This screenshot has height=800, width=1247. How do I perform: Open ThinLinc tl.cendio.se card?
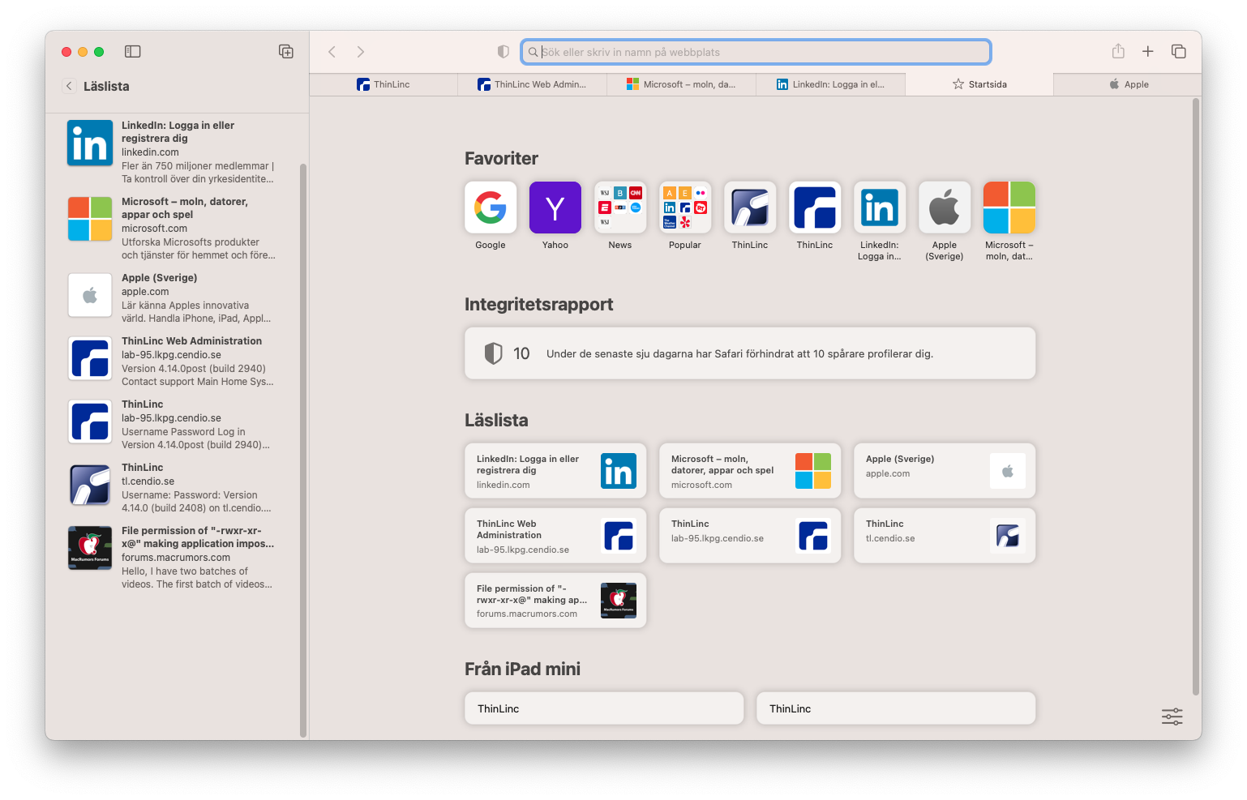click(x=945, y=536)
